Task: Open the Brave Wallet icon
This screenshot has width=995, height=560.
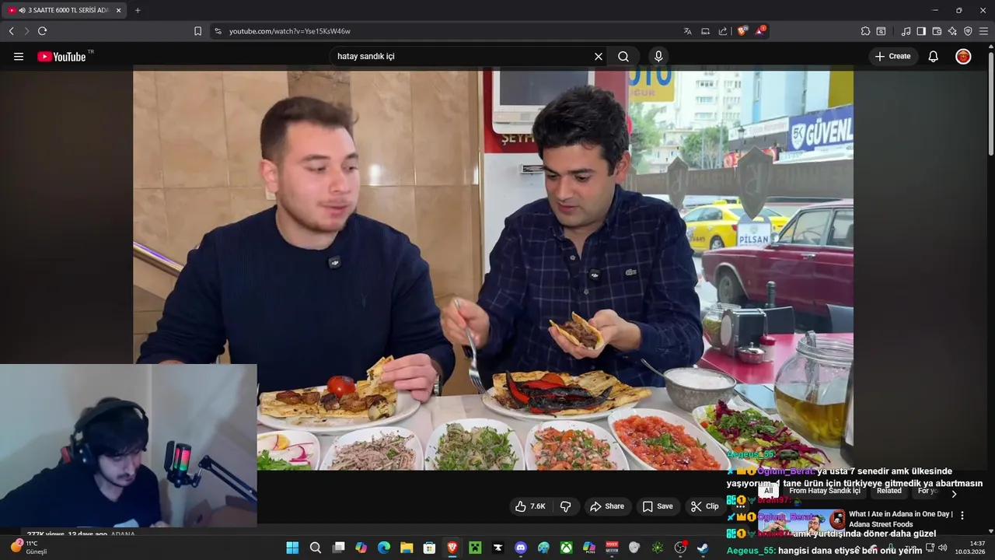Action: pyautogui.click(x=937, y=31)
